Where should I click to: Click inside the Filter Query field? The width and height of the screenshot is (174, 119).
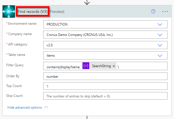(105, 66)
